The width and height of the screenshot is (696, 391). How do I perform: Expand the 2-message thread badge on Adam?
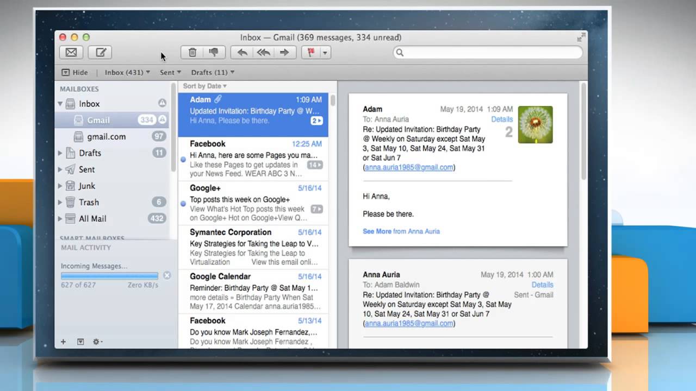pos(316,121)
